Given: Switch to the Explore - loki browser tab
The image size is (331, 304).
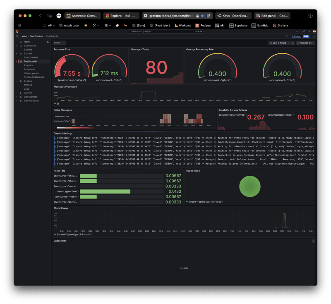Looking at the screenshot, I should tap(121, 16).
